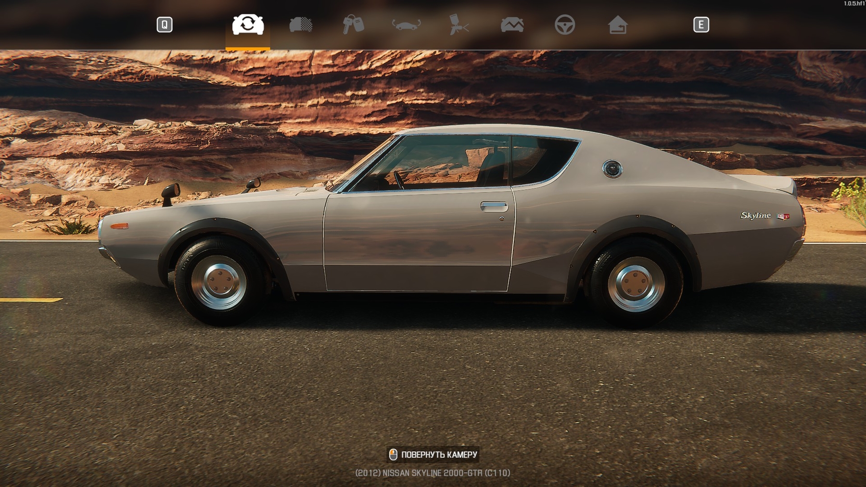The height and width of the screenshot is (487, 866).
Task: Open the car keys tab
Action: point(353,25)
